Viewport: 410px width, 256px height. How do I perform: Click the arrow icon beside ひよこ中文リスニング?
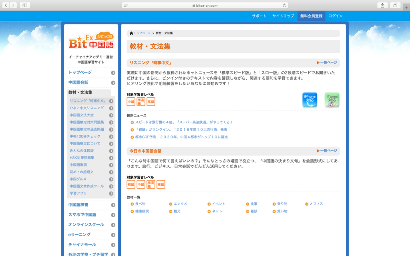[111, 108]
